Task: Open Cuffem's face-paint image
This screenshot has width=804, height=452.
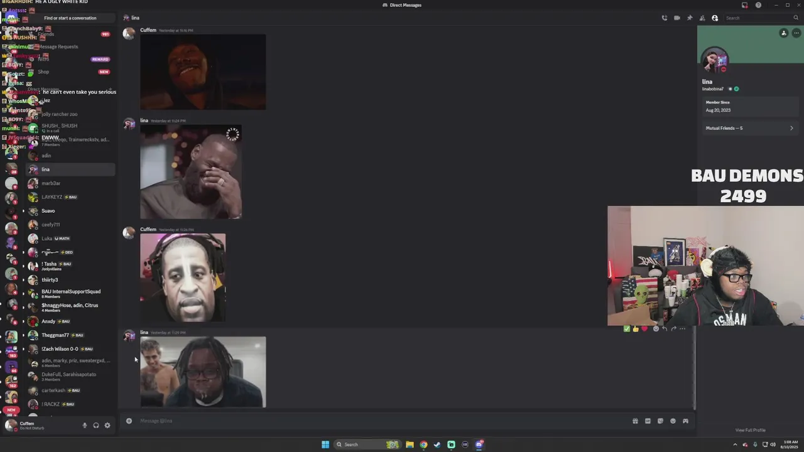Action: pyautogui.click(x=183, y=277)
